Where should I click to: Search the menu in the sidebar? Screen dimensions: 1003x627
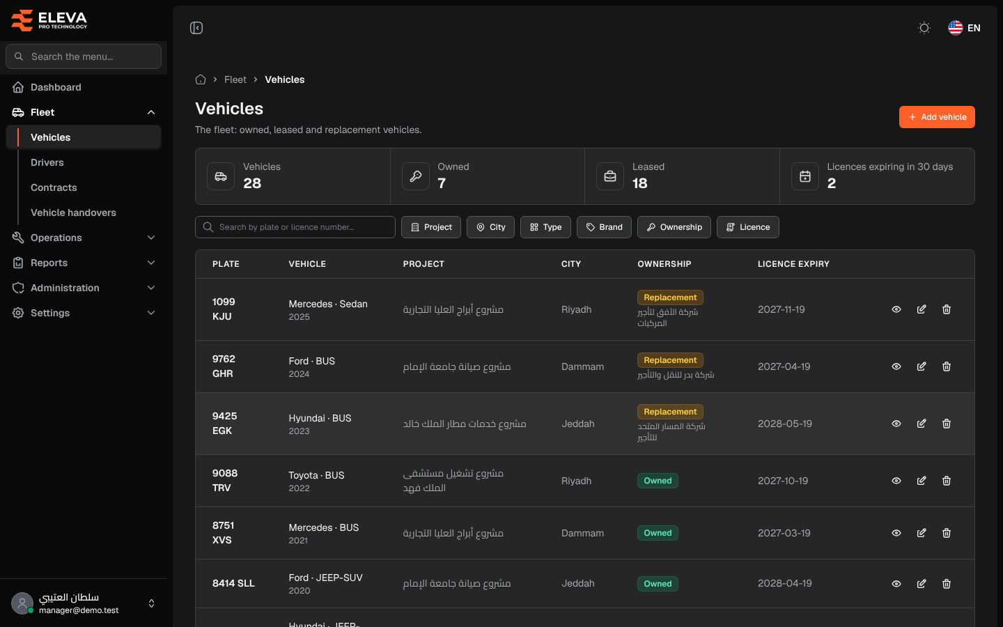[x=84, y=56]
